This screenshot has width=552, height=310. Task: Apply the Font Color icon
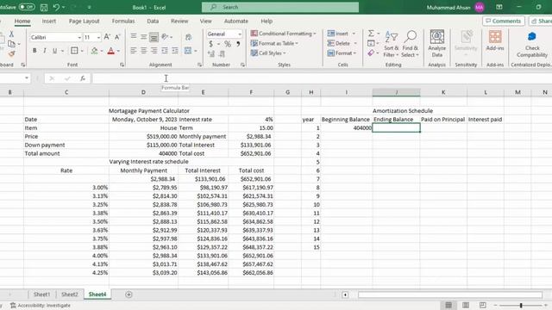111,51
